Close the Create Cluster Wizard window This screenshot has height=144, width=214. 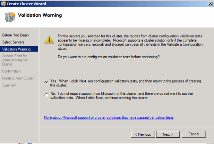210,4
